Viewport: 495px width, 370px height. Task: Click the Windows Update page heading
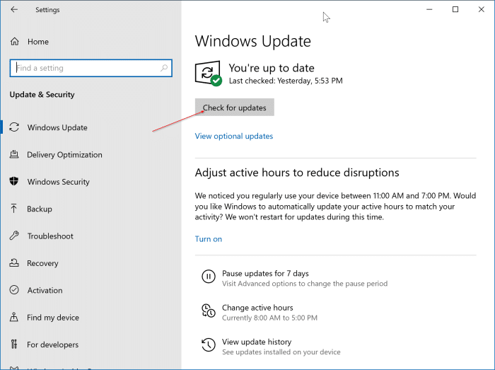(x=253, y=41)
